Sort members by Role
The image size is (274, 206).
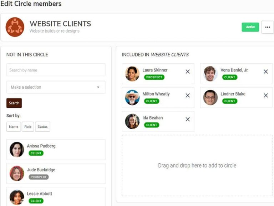click(28, 127)
